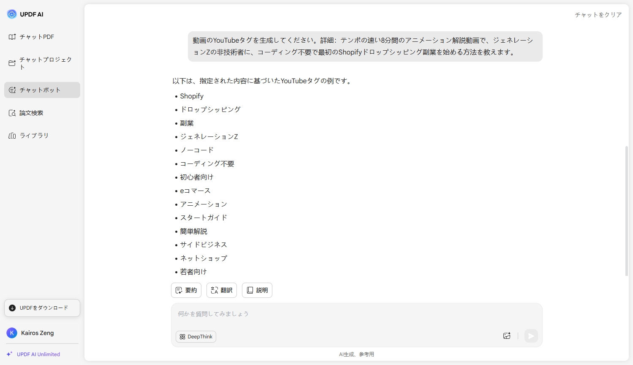Image resolution: width=633 pixels, height=365 pixels.
Task: Click the 説明 explain button
Action: pos(257,290)
